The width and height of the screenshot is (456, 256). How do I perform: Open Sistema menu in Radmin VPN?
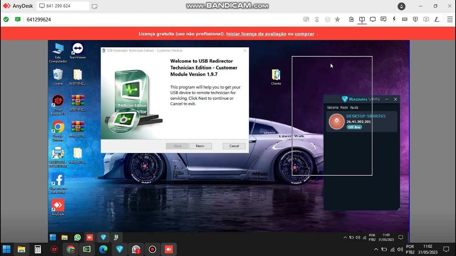333,107
